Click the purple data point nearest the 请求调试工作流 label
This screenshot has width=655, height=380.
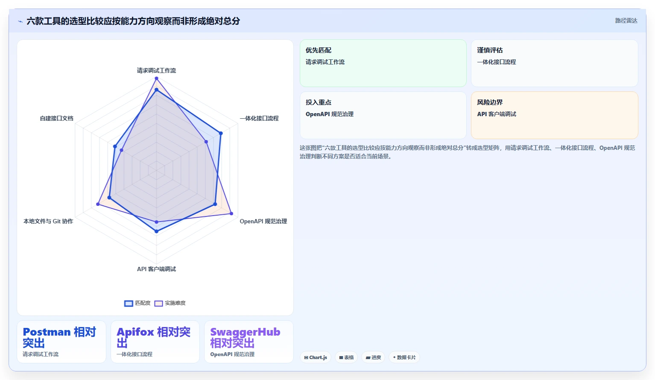point(156,79)
